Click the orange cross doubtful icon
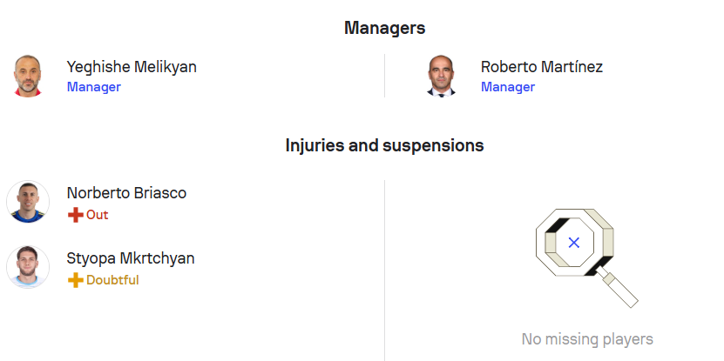This screenshot has height=361, width=724. 75,280
